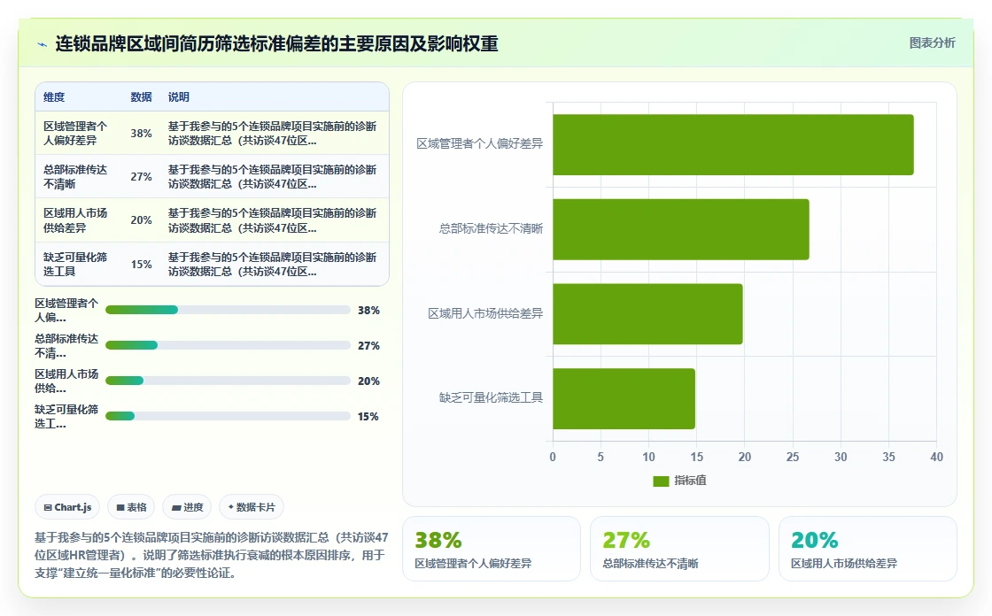Click the 缺乏可量化筛选工 progress bar
The height and width of the screenshot is (616, 992).
click(228, 416)
